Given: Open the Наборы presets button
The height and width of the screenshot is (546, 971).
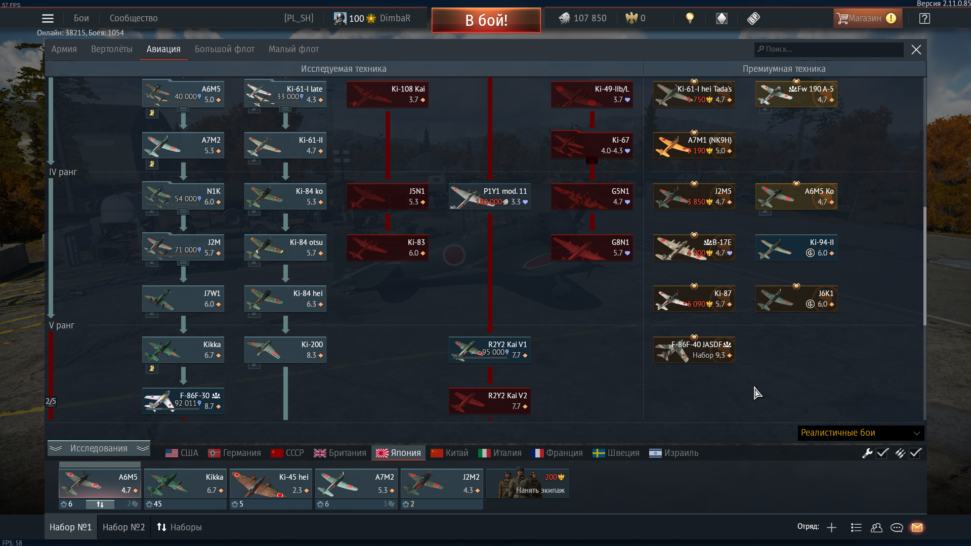Looking at the screenshot, I should (179, 527).
